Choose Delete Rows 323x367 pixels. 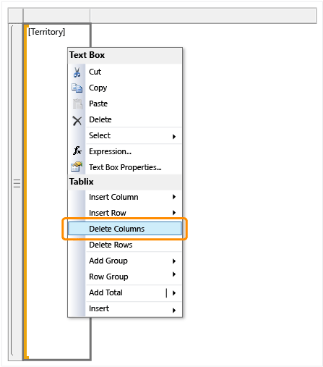125,245
